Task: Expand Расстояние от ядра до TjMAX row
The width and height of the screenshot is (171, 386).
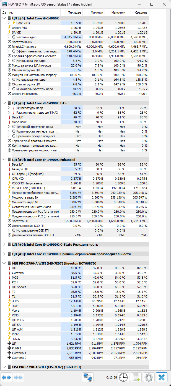Action: tap(9, 113)
